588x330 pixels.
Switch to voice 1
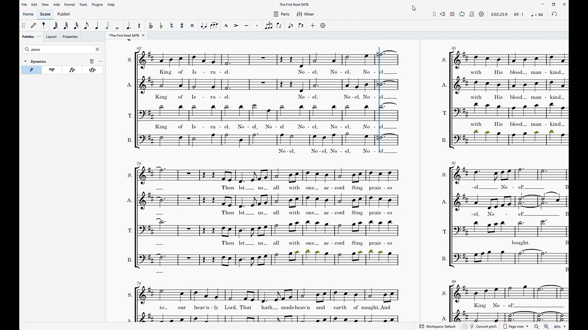tap(290, 26)
